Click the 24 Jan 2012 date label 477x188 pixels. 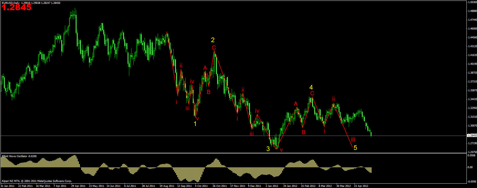coord(290,186)
